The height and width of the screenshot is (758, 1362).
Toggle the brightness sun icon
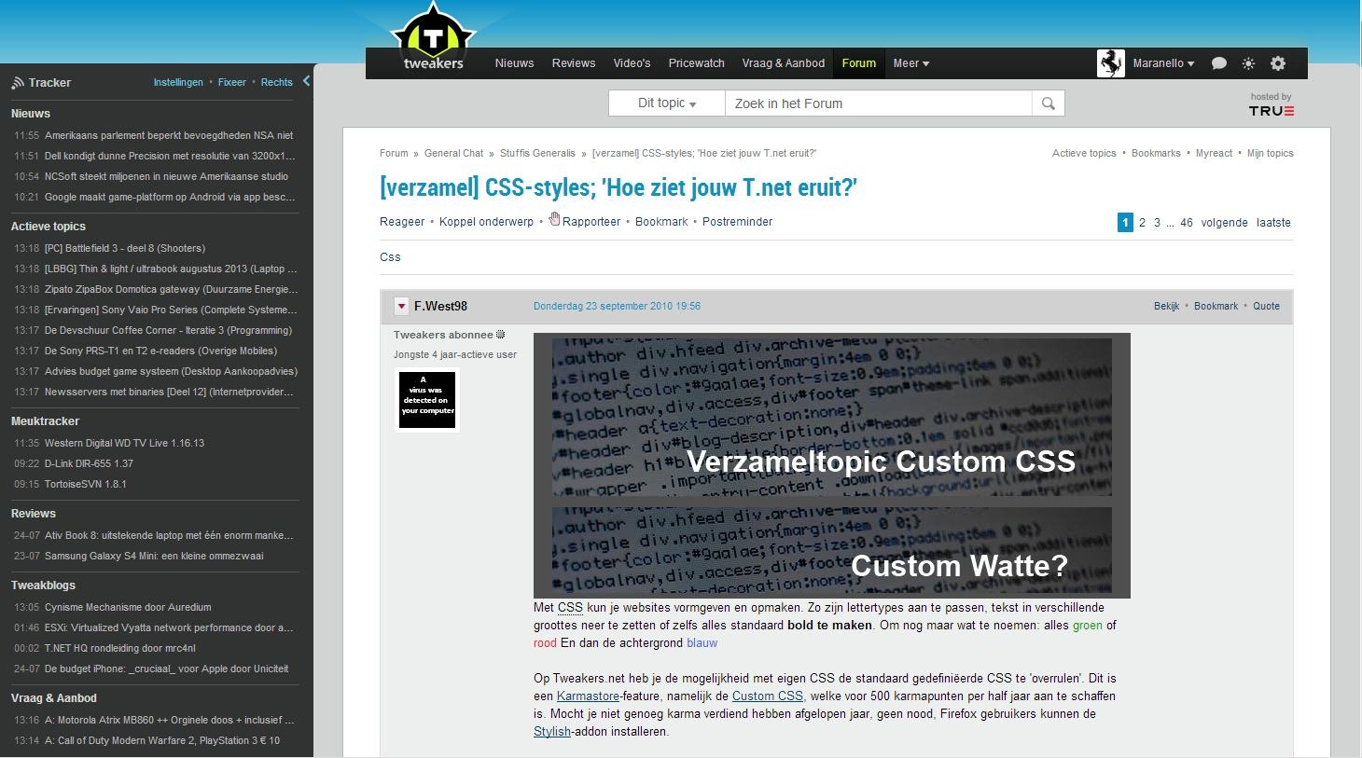coord(1248,63)
